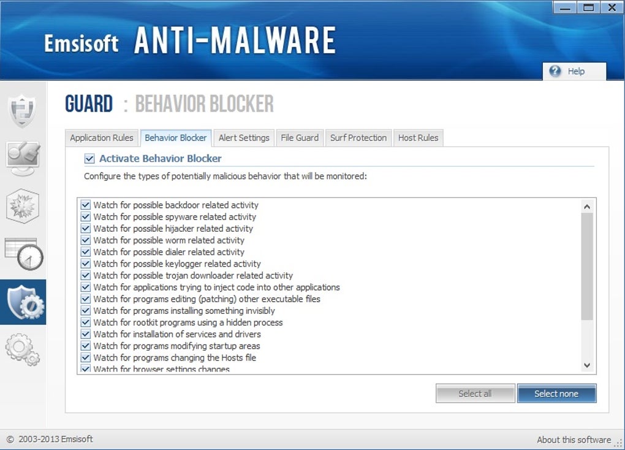Maximize the Emsisoft Anti-Malware window
Viewport: 625px width, 450px height.
pyautogui.click(x=588, y=7)
